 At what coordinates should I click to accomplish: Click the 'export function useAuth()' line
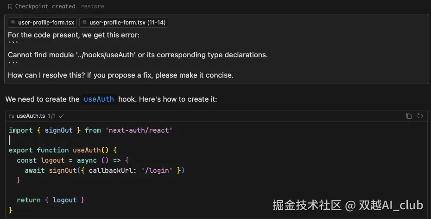coord(63,150)
